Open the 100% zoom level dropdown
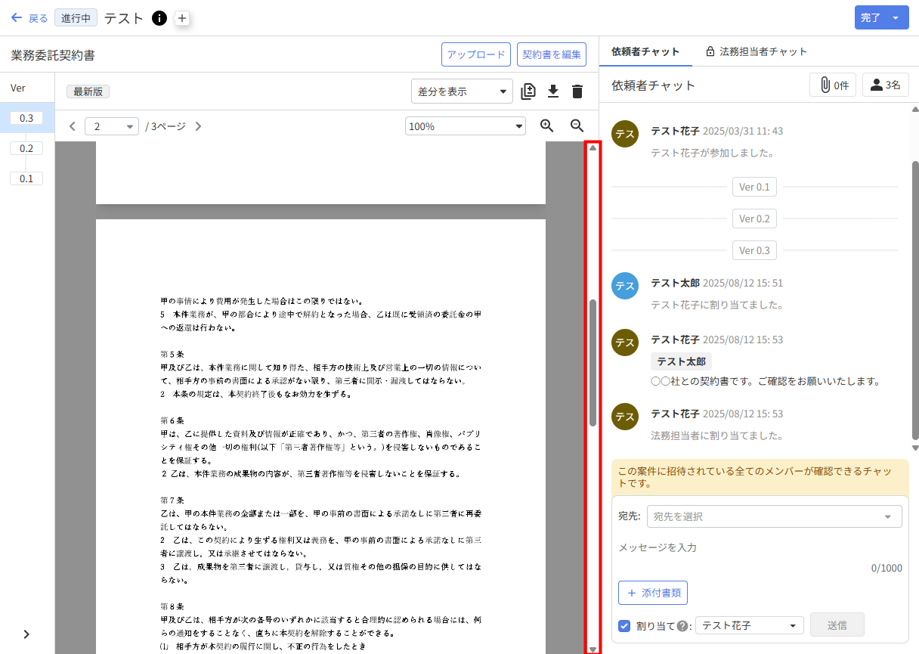The image size is (919, 654). pyautogui.click(x=466, y=126)
